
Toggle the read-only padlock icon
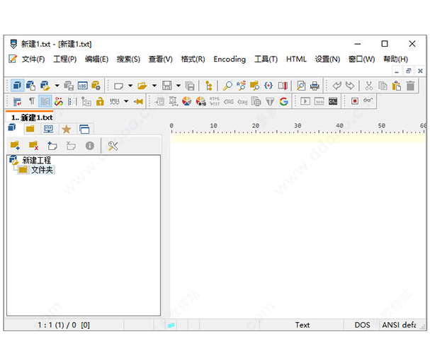pos(100,102)
